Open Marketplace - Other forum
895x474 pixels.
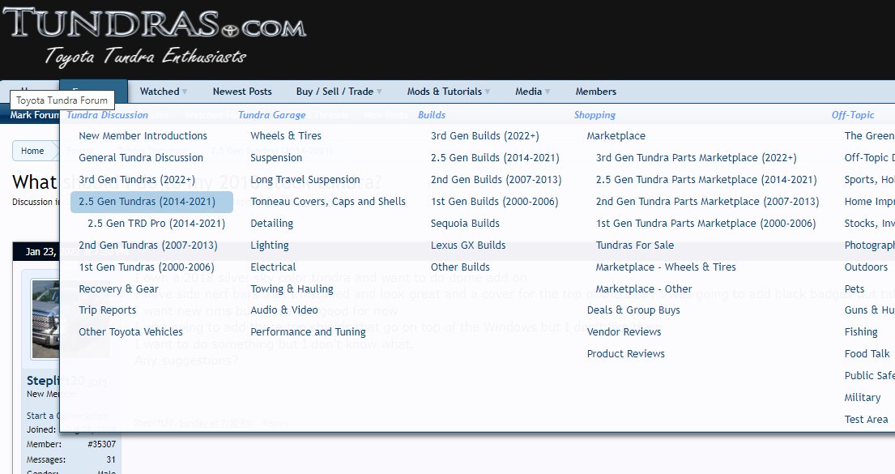[644, 289]
